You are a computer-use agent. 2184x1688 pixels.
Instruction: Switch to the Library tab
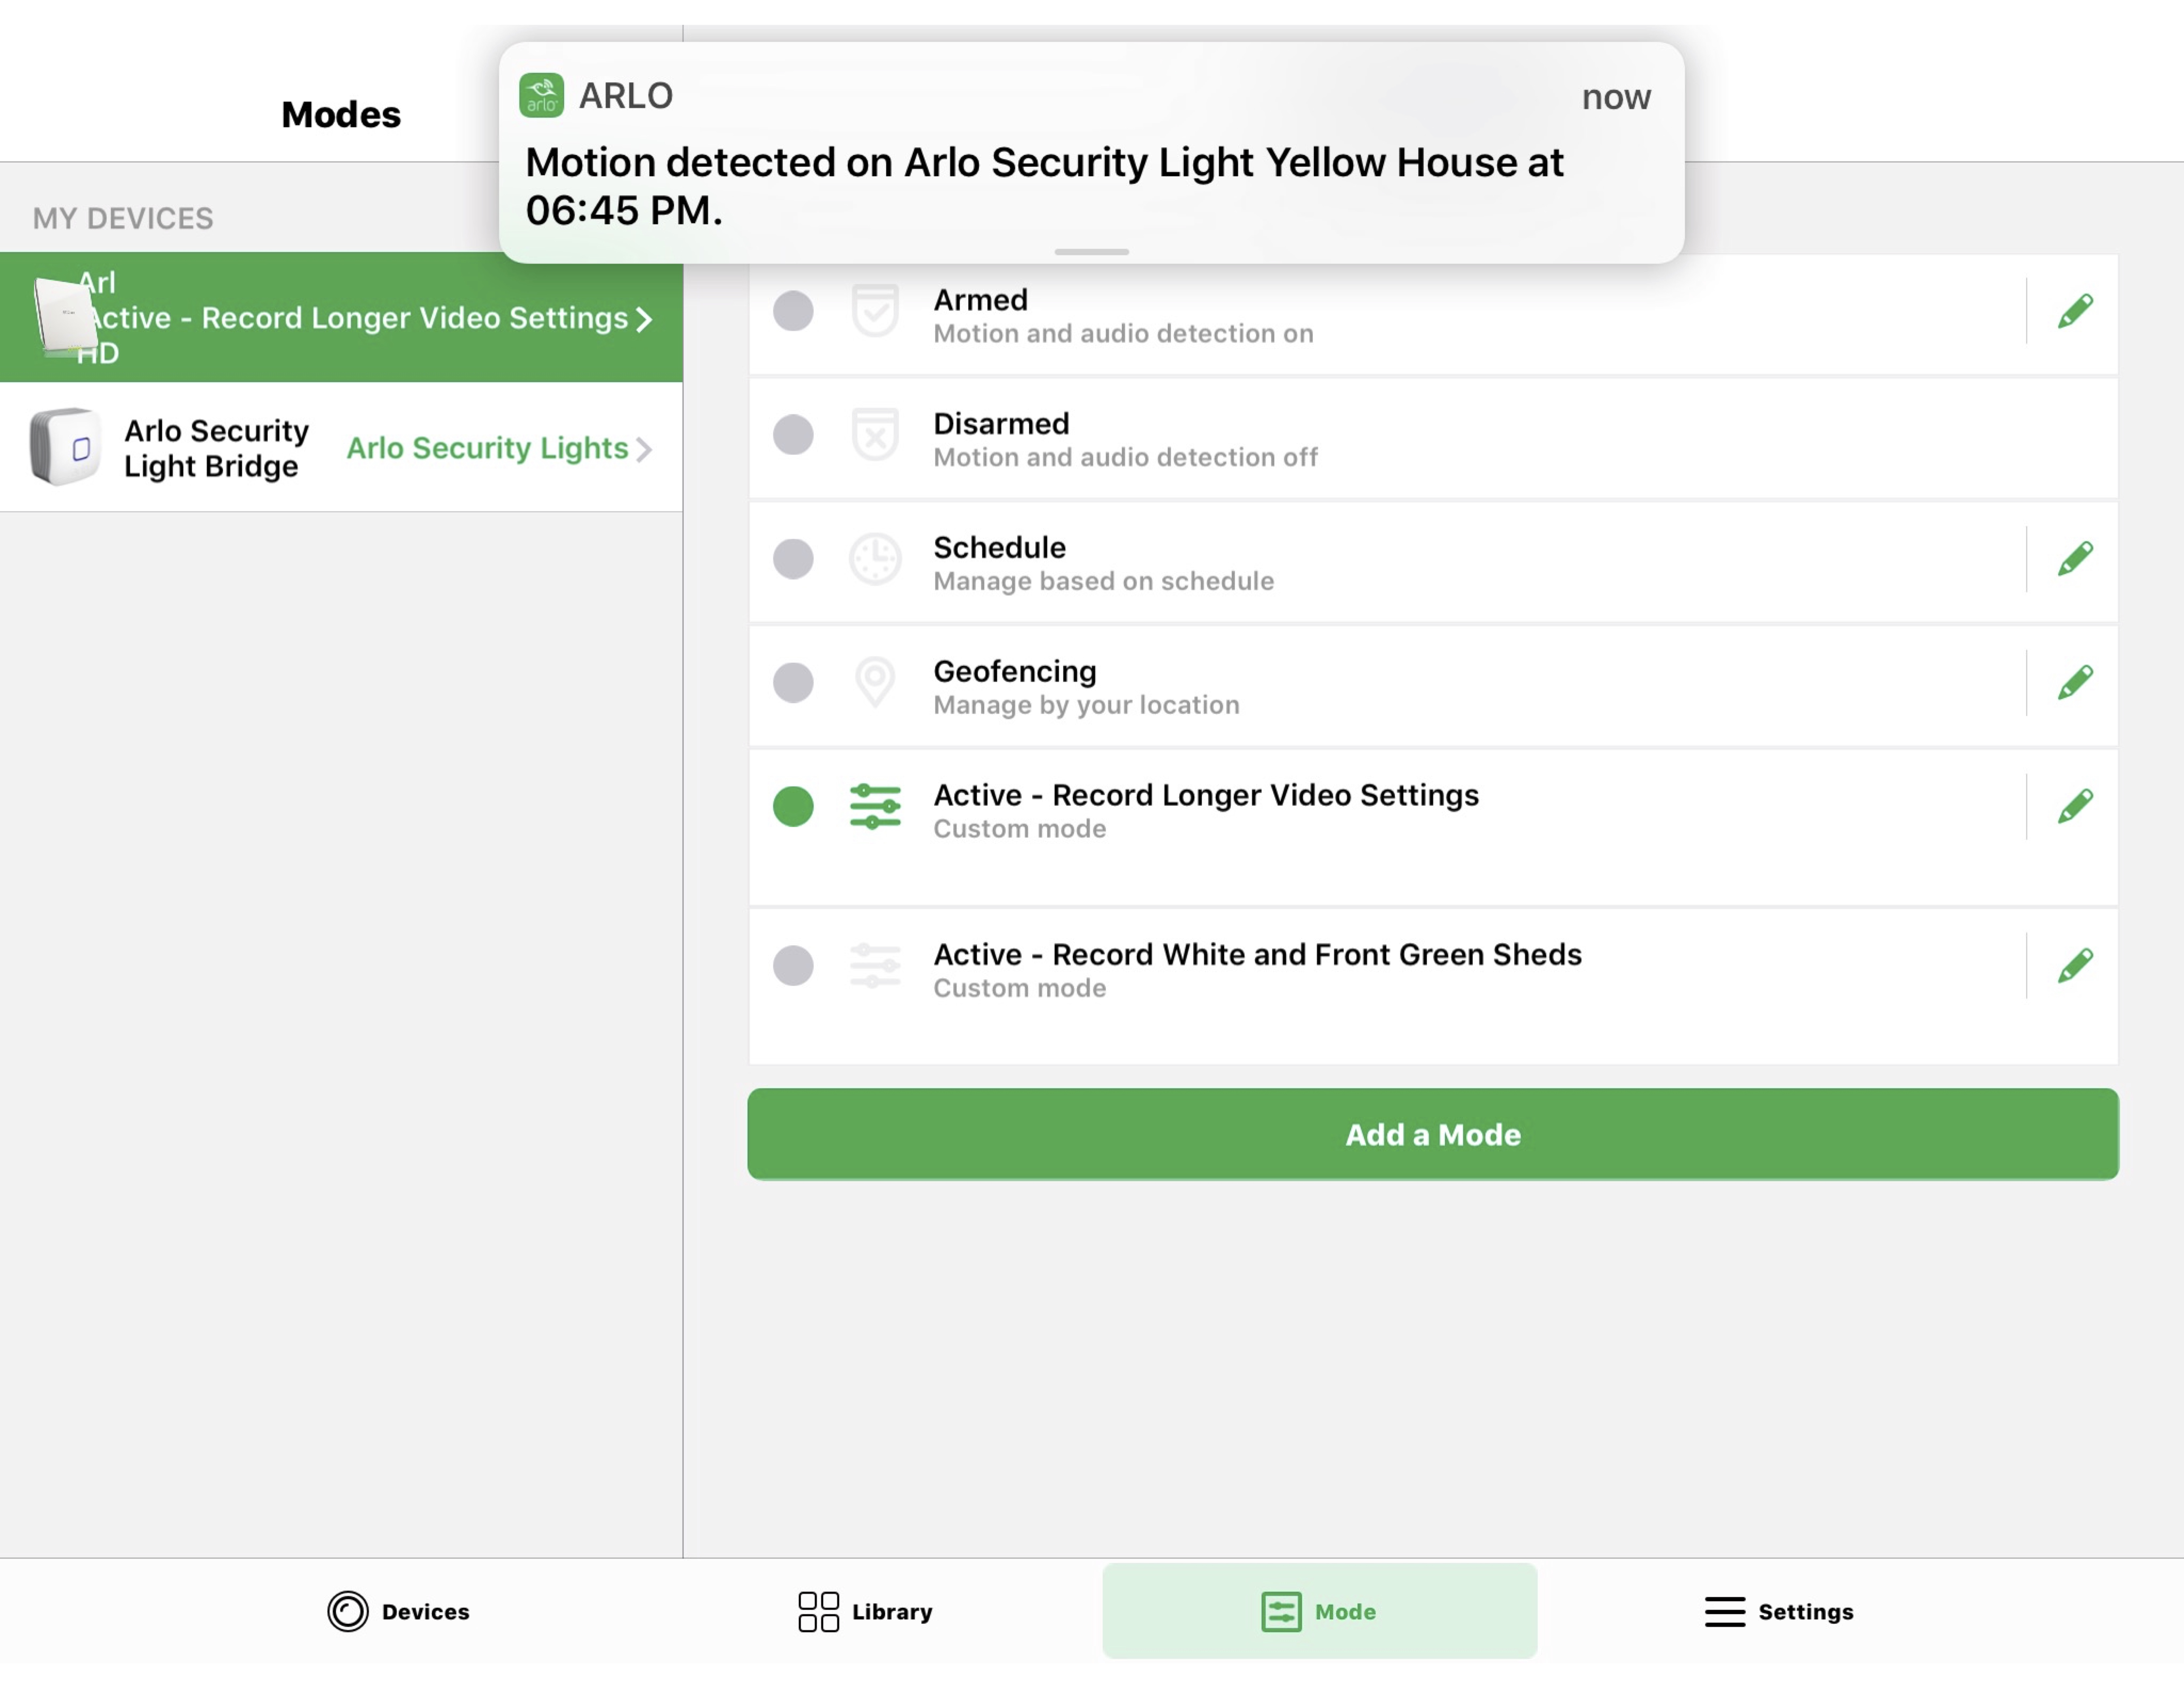[x=863, y=1610]
